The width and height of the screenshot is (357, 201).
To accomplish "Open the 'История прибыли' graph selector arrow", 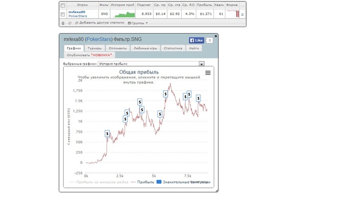I will point(201,64).
